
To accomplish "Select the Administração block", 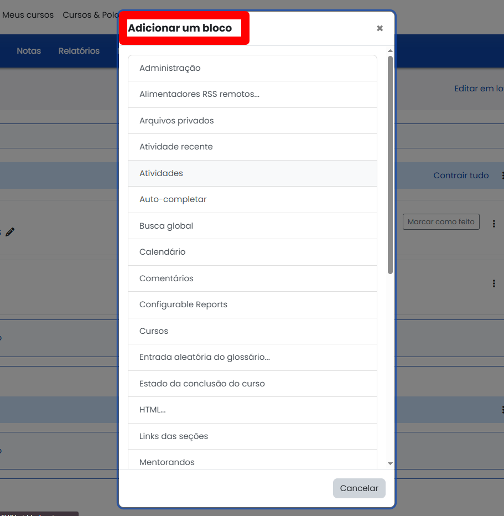I will 170,68.
